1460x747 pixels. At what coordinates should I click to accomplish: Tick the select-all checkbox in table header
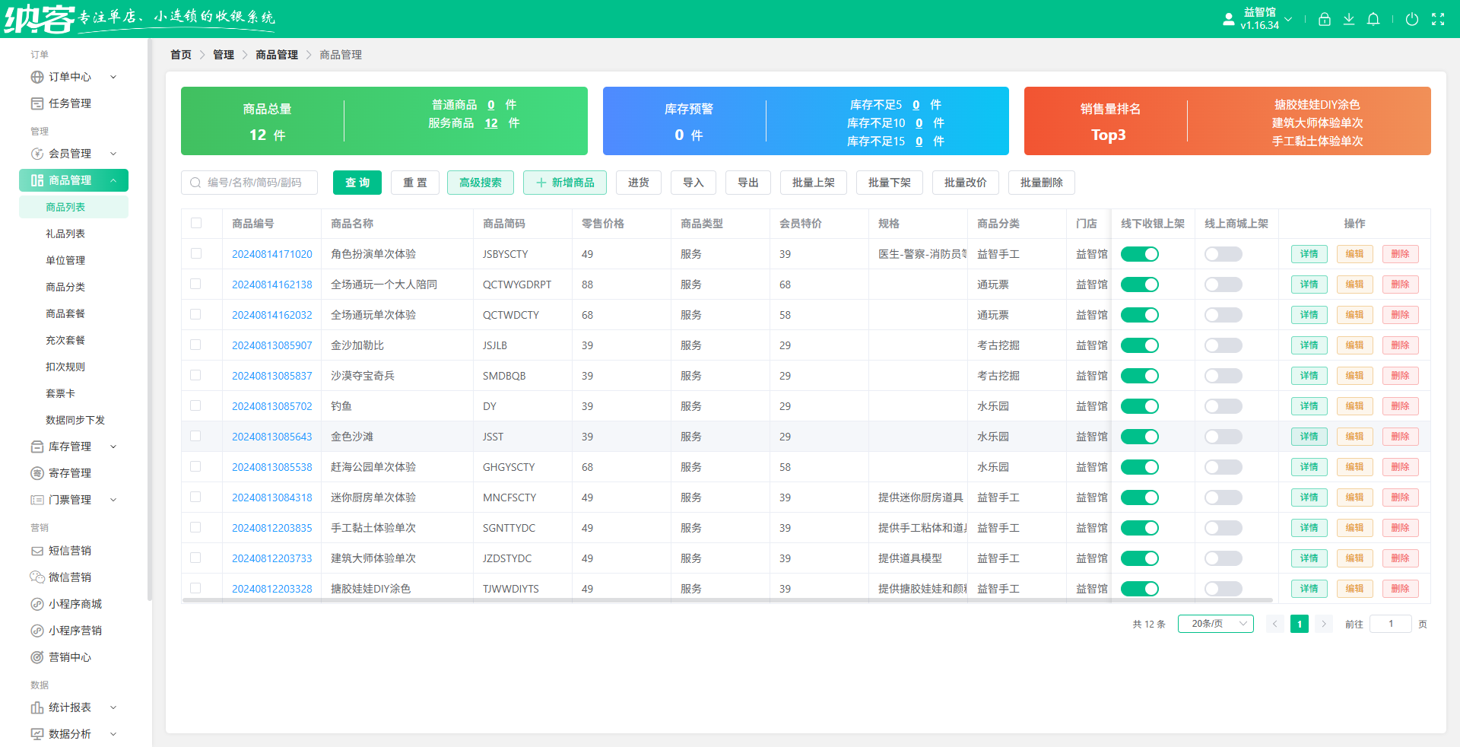coord(196,223)
